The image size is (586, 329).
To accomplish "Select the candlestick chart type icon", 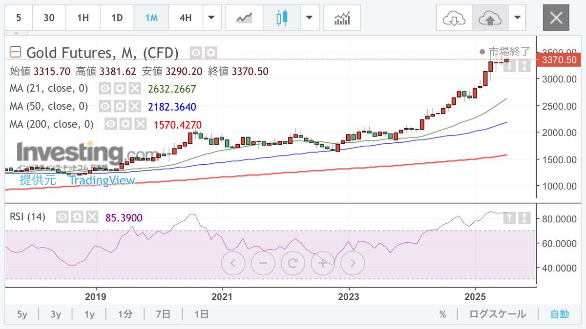I will [x=281, y=18].
